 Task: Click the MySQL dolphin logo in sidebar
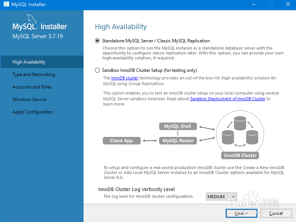pyautogui.click(x=32, y=19)
